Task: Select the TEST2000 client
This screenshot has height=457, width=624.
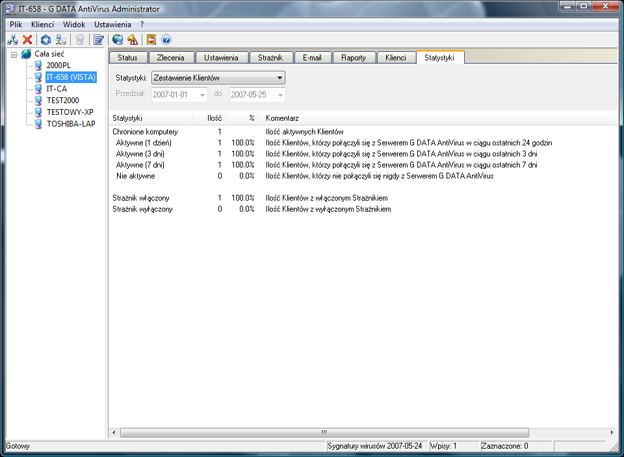Action: 63,101
